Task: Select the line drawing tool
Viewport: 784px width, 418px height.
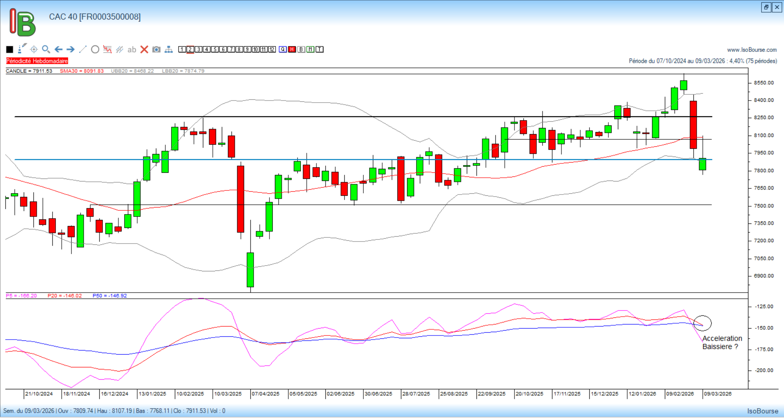Action: click(83, 49)
